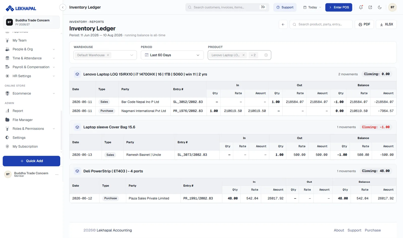Toggle dark mode moon icon
Viewport: 403px width, 238px height.
click(x=380, y=7)
